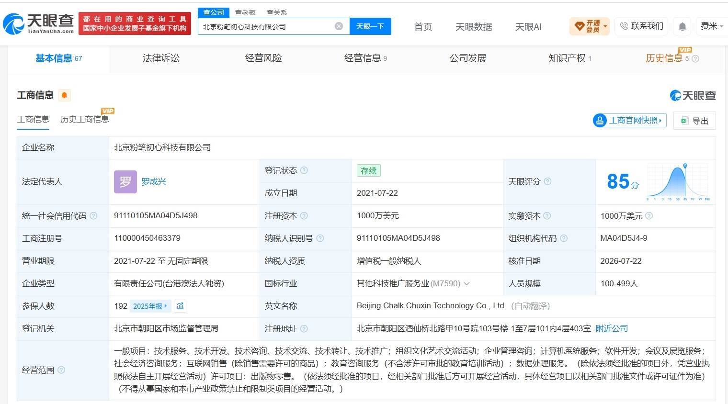Click the 登记机关 value 北京市朝阳区市场监督管理局
The image size is (728, 404).
pyautogui.click(x=166, y=329)
